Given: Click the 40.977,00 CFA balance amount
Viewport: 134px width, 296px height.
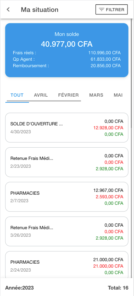Looking at the screenshot, I should click(67, 44).
